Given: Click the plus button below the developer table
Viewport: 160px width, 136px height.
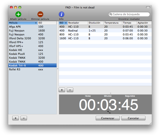Looking at the screenshot, I should [62, 90].
